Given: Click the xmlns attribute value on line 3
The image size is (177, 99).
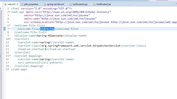Looking at the screenshot, I should pos(62,15).
